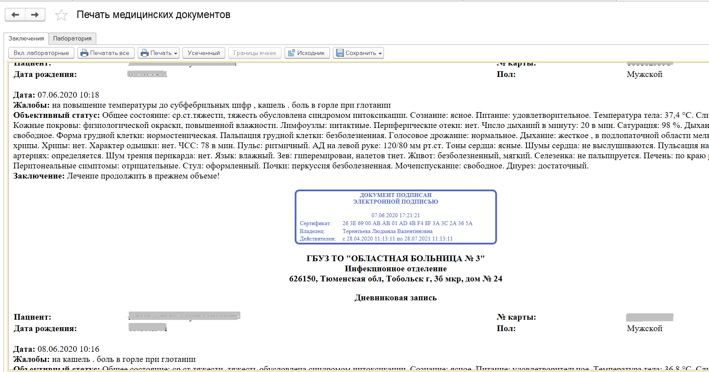The width and height of the screenshot is (709, 372).
Task: Click the "Заключение" treatment line
Action: click(x=116, y=176)
